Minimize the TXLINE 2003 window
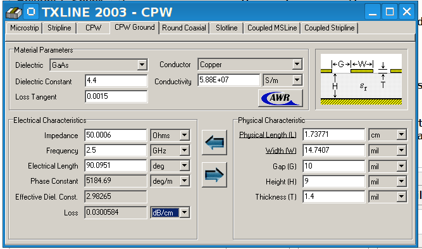 [373, 11]
